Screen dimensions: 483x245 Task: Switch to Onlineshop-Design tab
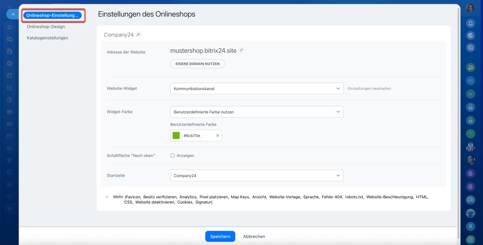point(46,27)
